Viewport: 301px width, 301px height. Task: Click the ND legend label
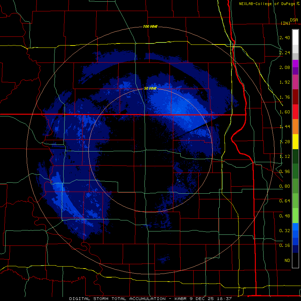point(287,261)
